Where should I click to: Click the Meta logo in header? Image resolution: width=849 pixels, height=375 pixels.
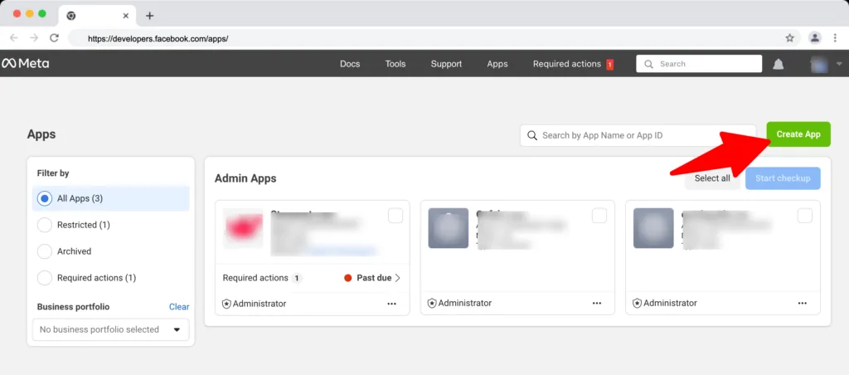click(26, 63)
